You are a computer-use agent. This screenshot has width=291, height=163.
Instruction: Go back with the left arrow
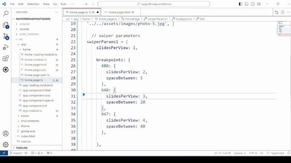(x=87, y=4)
